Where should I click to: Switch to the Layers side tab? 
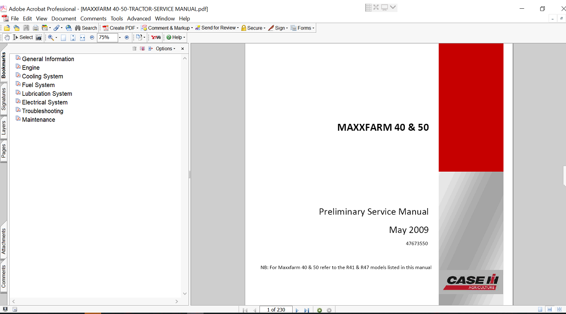coord(4,128)
